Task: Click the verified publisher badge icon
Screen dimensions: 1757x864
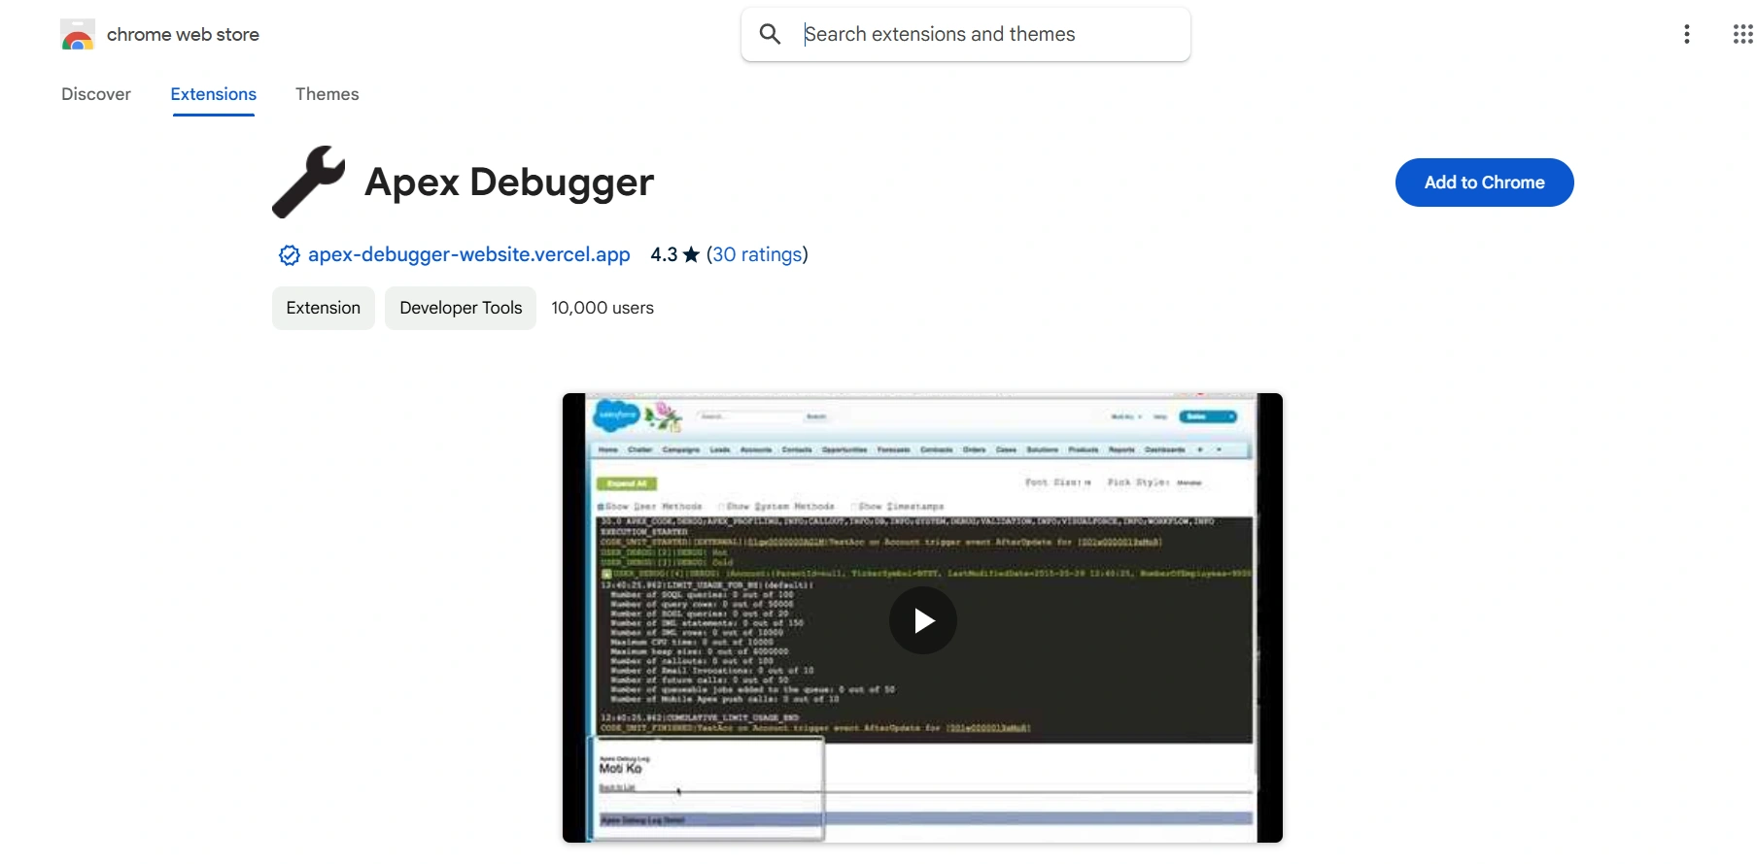Action: pyautogui.click(x=289, y=255)
